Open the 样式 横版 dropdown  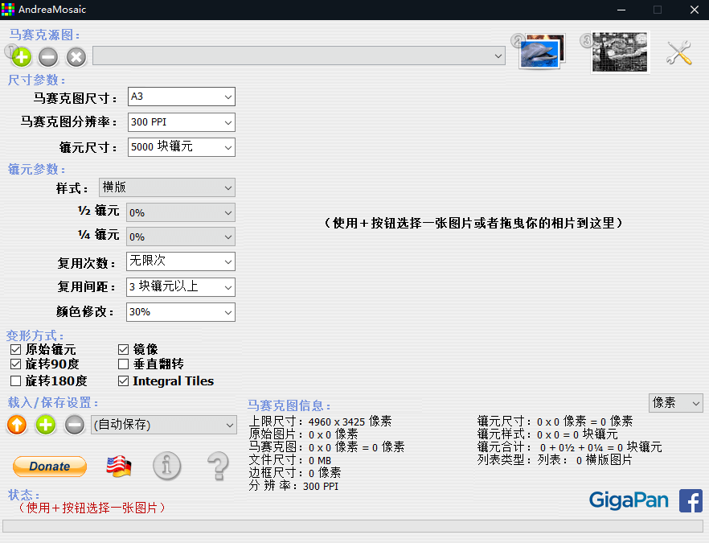click(167, 187)
